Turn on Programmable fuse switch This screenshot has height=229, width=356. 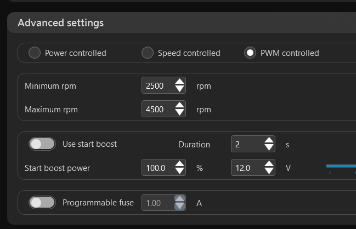pos(42,203)
